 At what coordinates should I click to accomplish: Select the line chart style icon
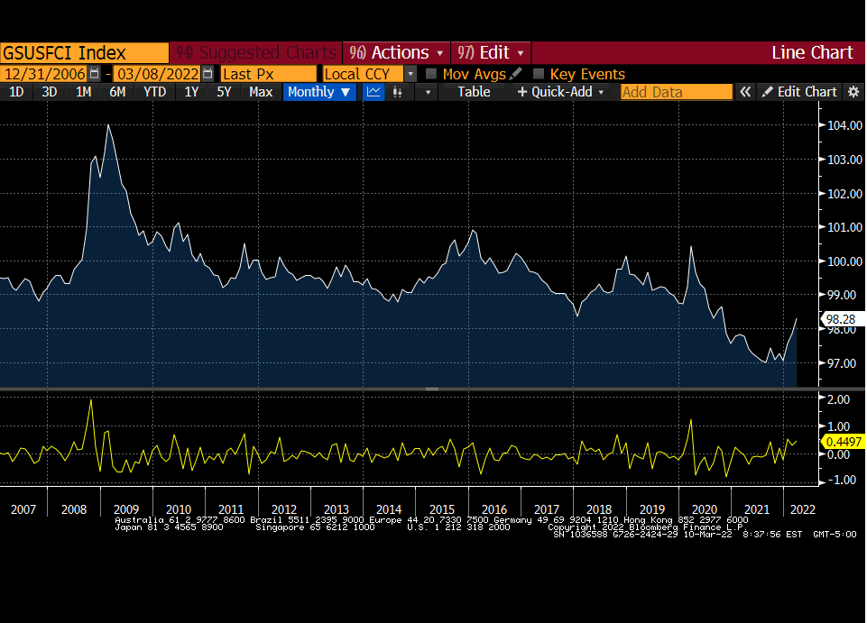pos(374,92)
